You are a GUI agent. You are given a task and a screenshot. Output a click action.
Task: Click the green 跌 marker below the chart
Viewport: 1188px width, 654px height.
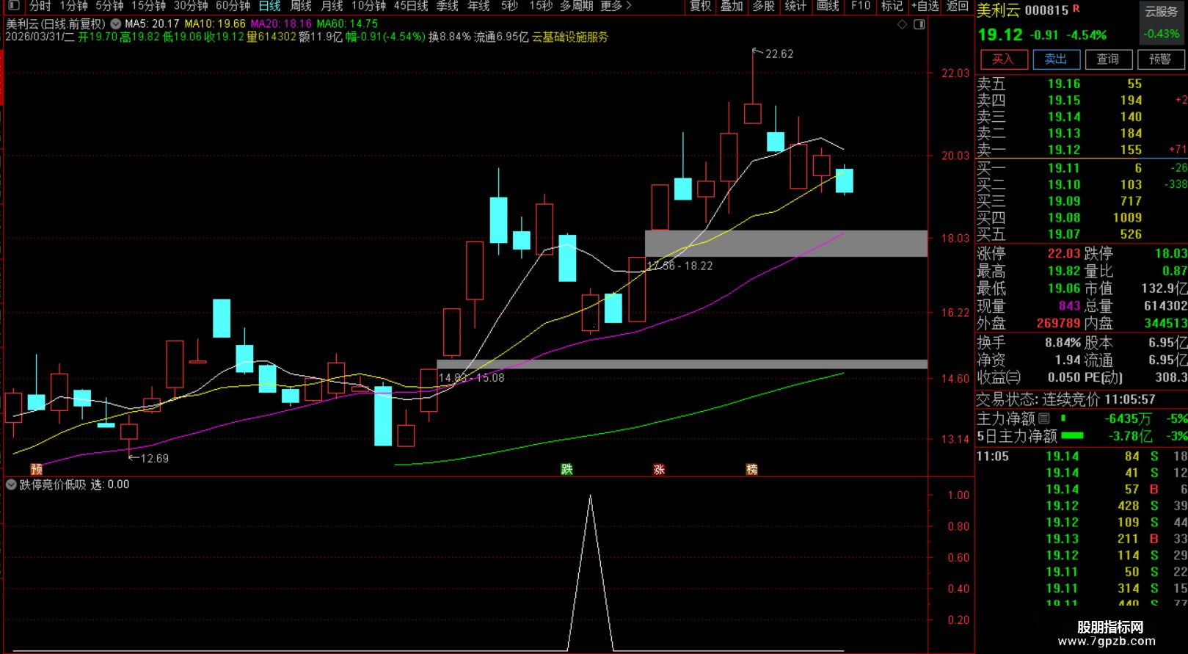(566, 469)
